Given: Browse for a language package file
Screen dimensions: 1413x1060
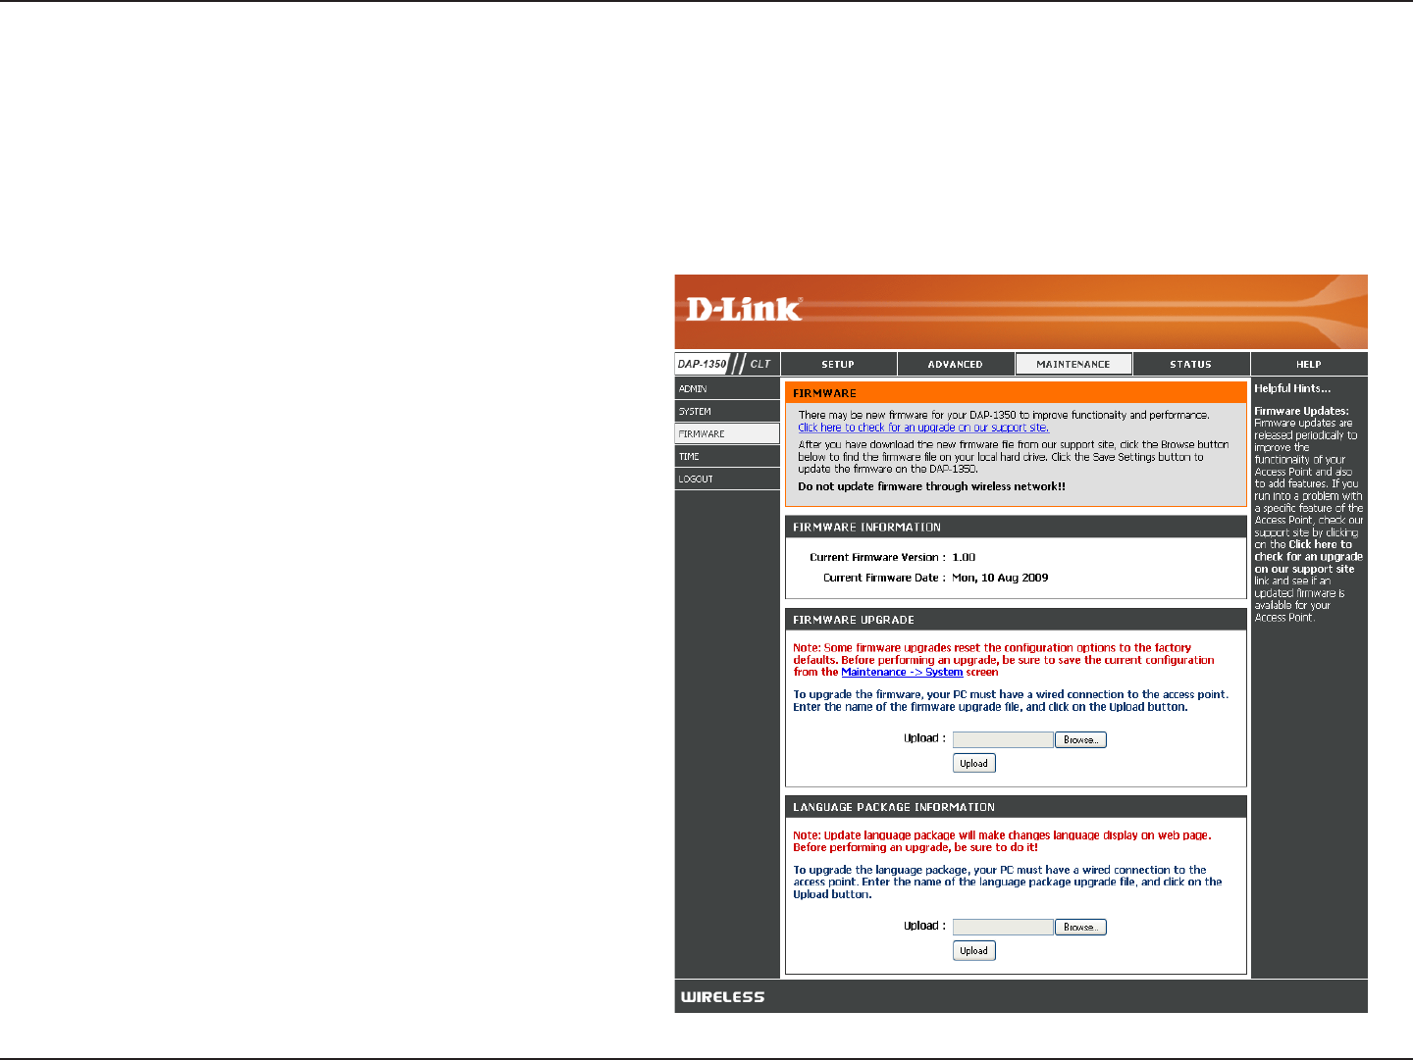Looking at the screenshot, I should click(x=1080, y=928).
